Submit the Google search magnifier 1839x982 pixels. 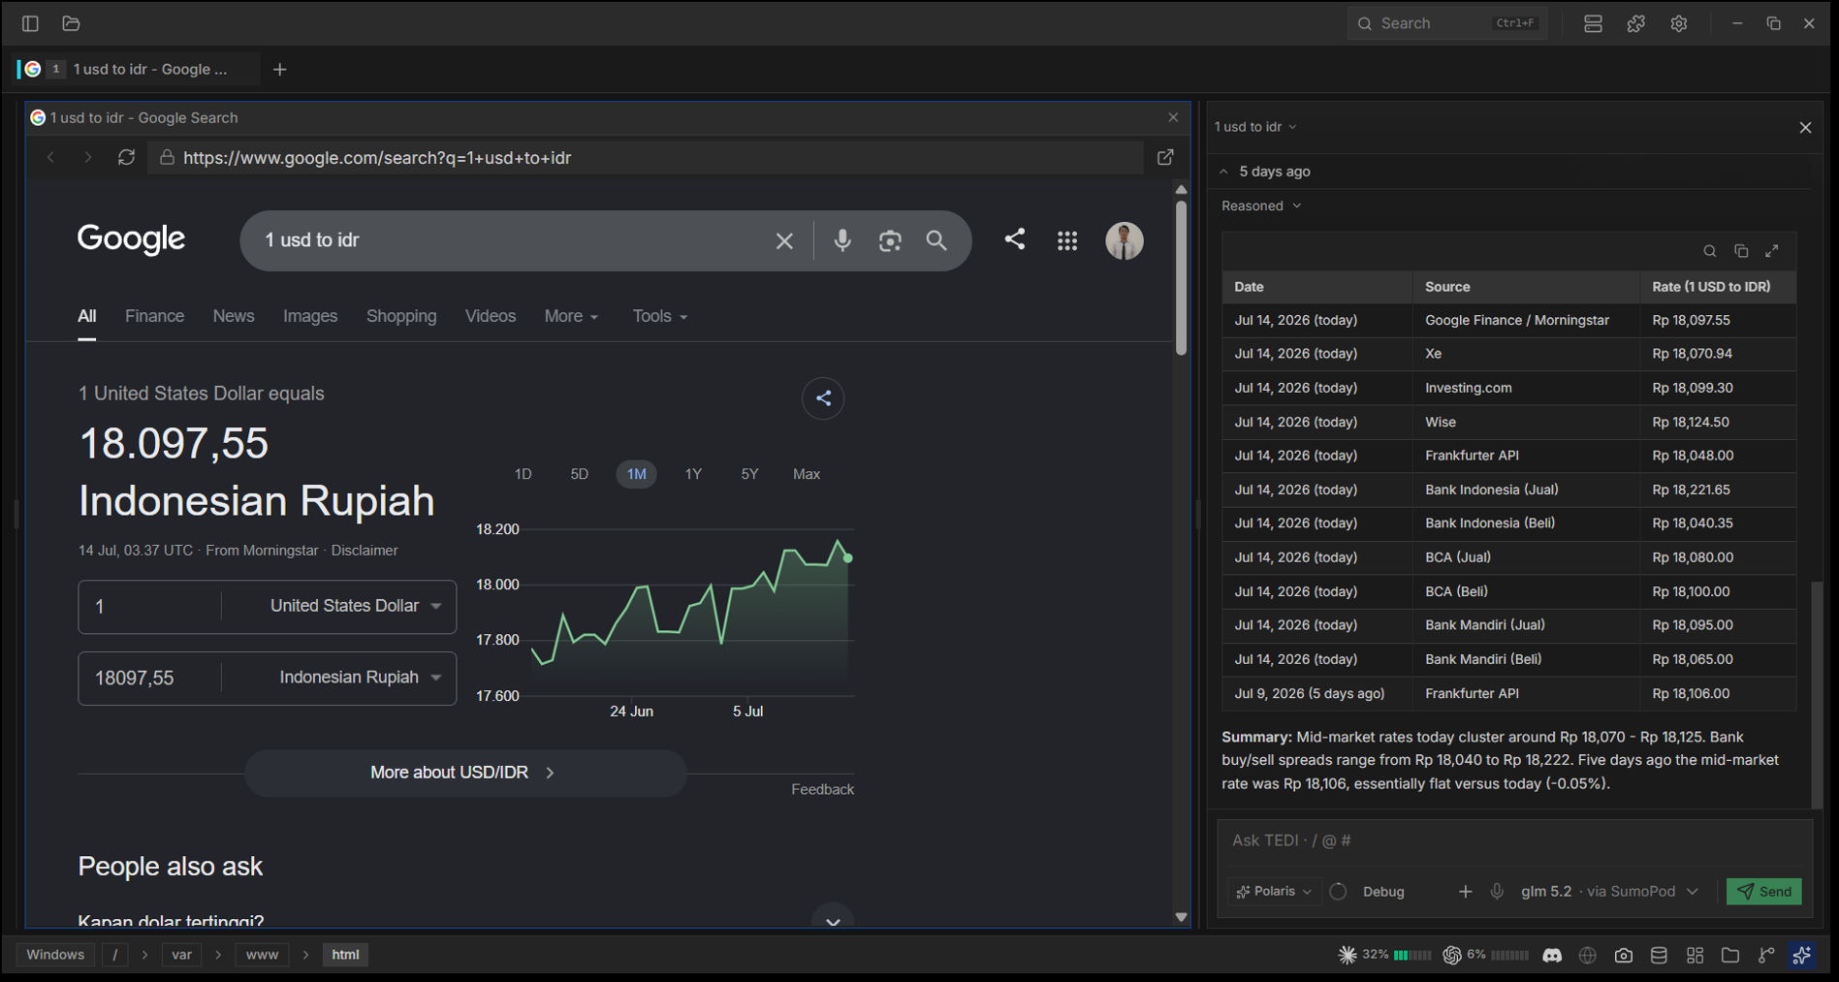pos(936,240)
